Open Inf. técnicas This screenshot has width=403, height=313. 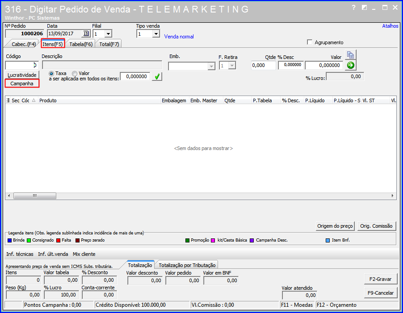[20, 254]
